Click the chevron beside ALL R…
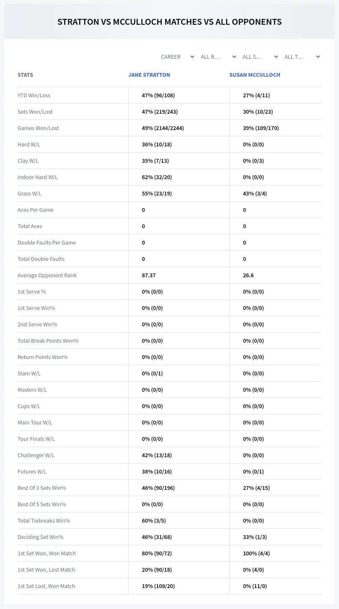This screenshot has height=609, width=339. tap(234, 57)
